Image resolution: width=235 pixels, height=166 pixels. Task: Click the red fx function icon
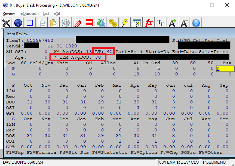tap(149, 23)
